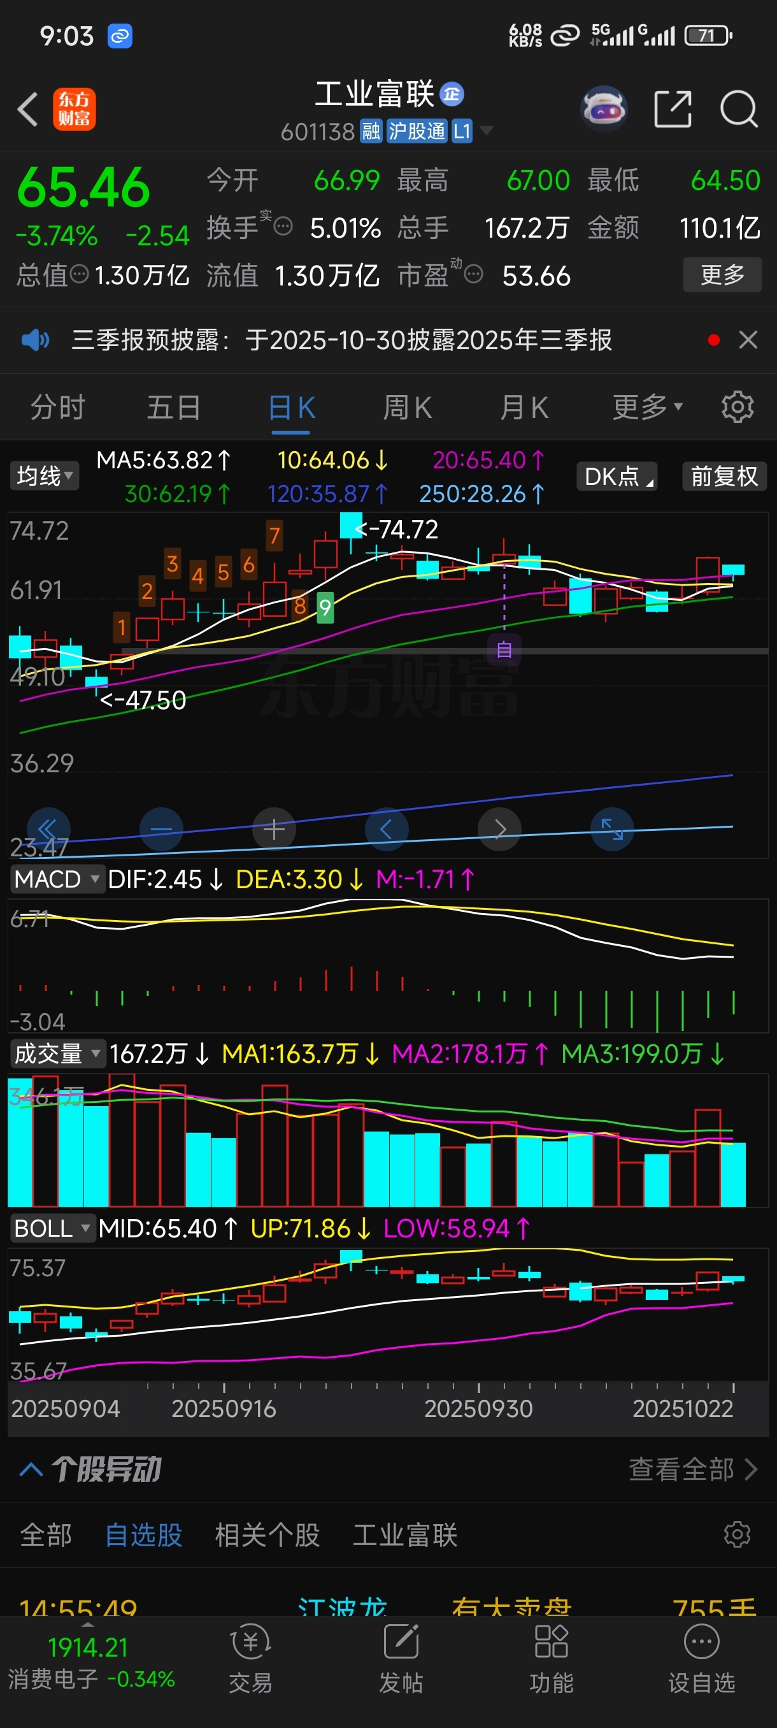Viewport: 777px width, 1728px height.
Task: Open 消费电子 sector index 1914.21
Action: (x=91, y=1661)
